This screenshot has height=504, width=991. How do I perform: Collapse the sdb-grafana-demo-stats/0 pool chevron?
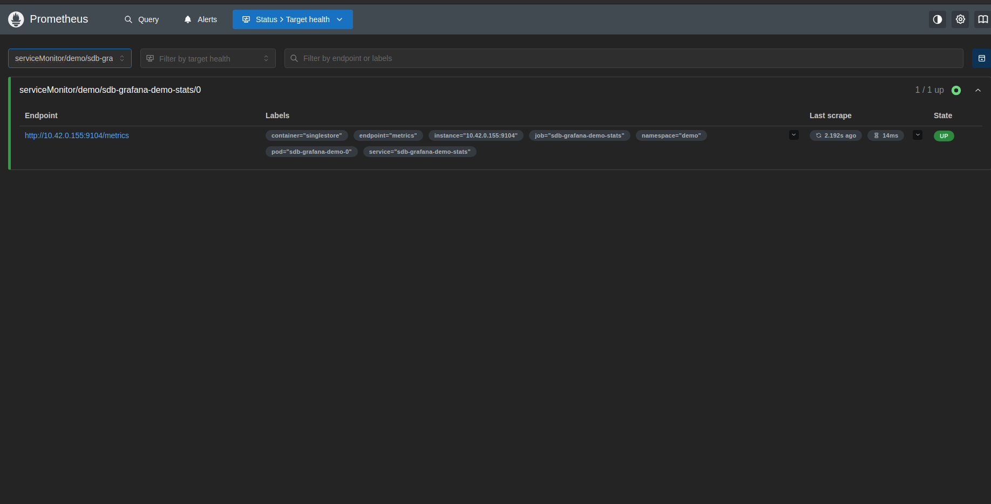[x=978, y=90]
